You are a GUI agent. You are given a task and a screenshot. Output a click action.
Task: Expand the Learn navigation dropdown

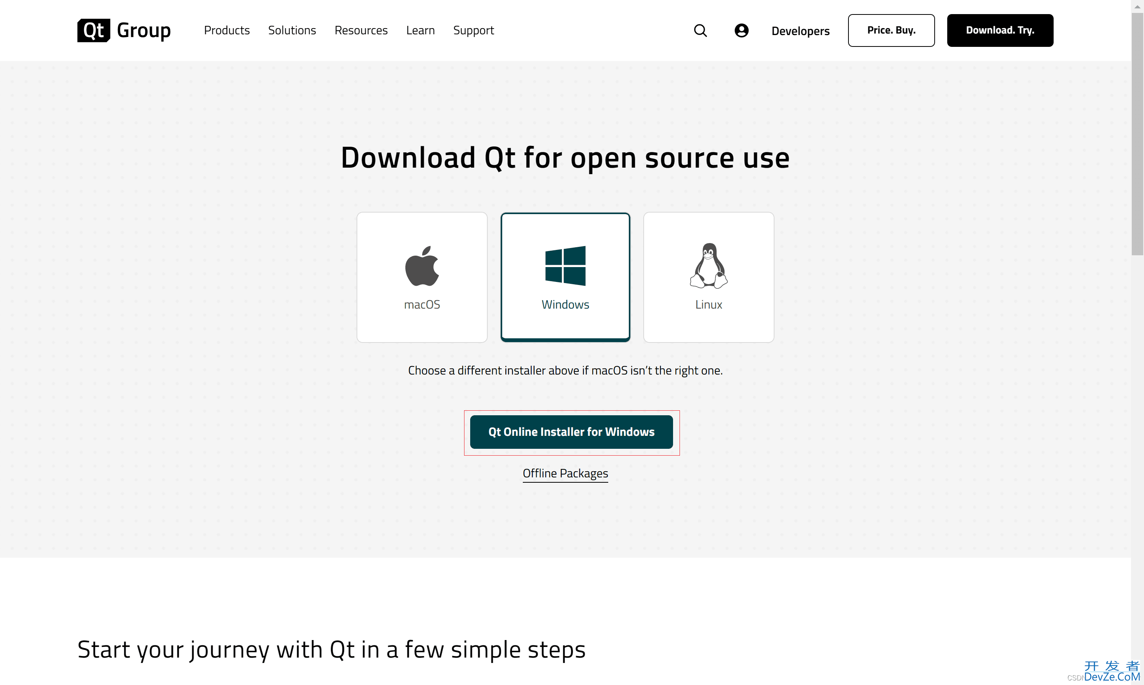click(x=420, y=30)
